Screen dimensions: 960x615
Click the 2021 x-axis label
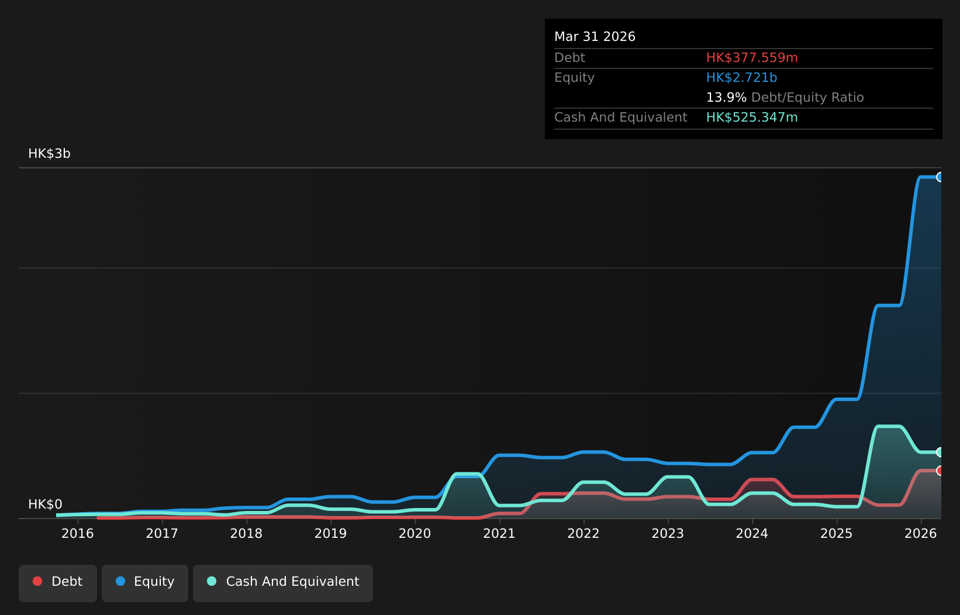[x=499, y=533]
